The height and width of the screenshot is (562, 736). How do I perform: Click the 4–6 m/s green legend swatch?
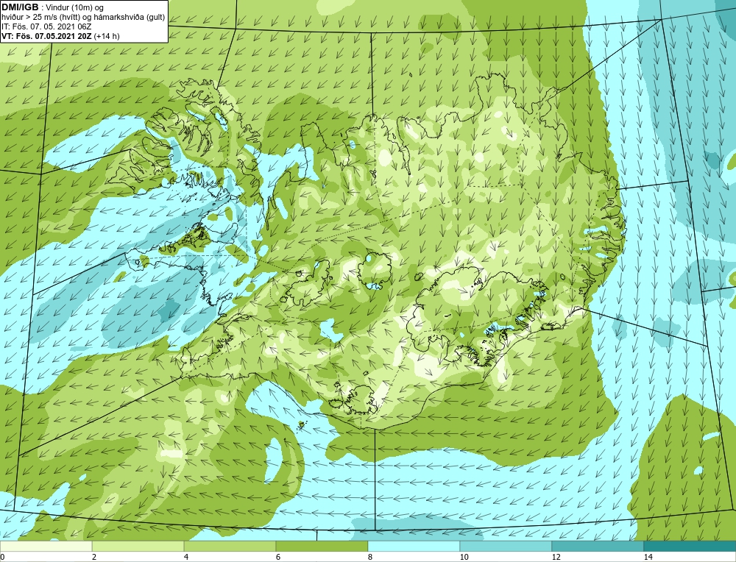(230, 547)
